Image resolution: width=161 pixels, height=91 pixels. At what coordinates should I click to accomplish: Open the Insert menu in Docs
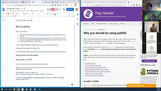pyautogui.click(x=18, y=11)
